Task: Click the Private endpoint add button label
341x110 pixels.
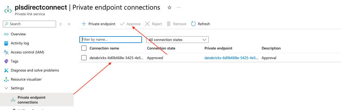Action: pyautogui.click(x=102, y=24)
